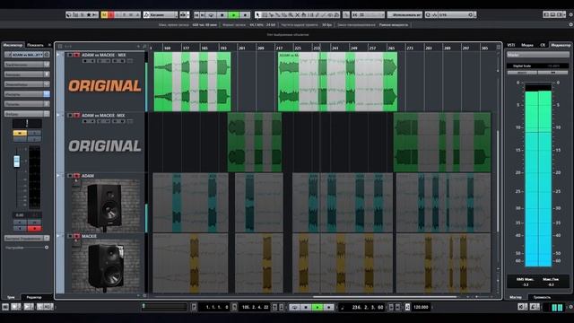Switch to the CR tab in right panel
The width and height of the screenshot is (574, 323).
point(543,45)
